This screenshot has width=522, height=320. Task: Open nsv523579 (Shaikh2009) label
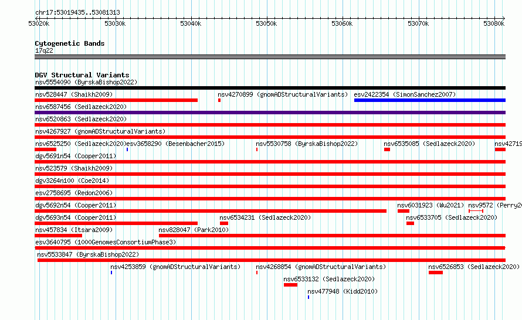click(74, 168)
